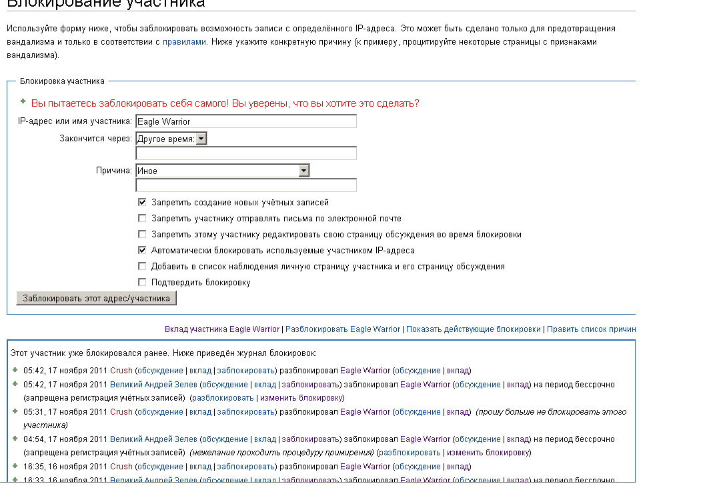Image resolution: width=721 pixels, height=490 pixels.
Task: Click «Заблокировать этот адрес/участника» button
Action: click(96, 298)
